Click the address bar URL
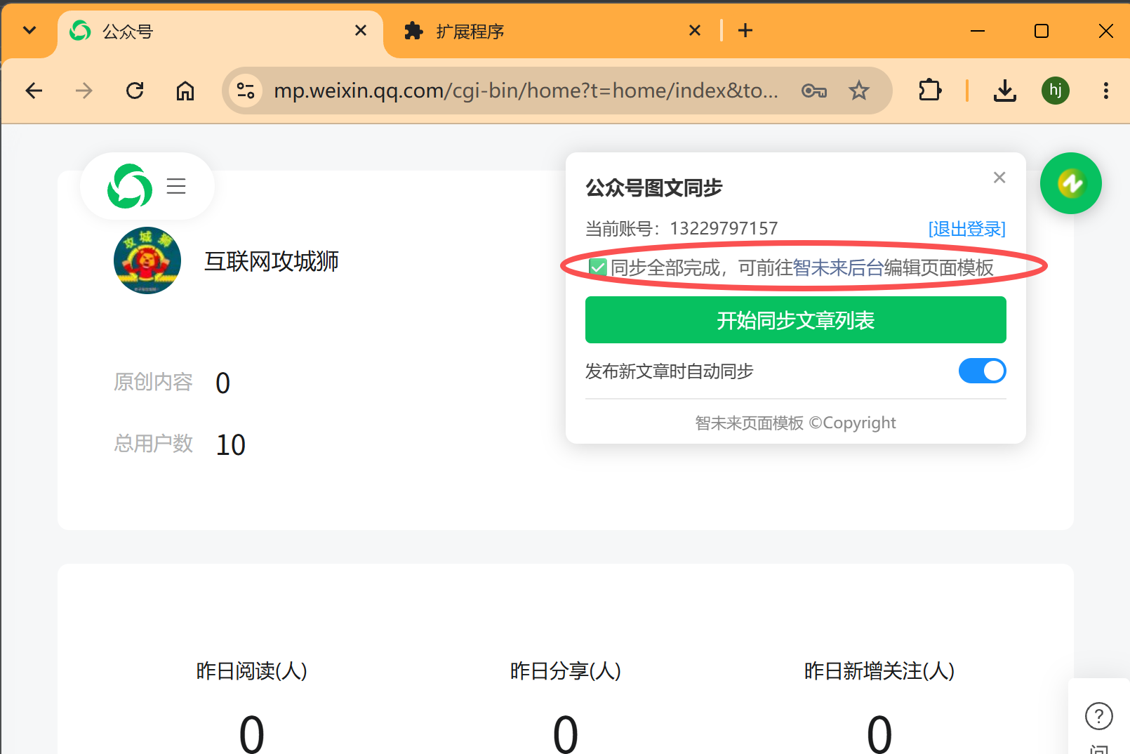This screenshot has height=754, width=1130. pyautogui.click(x=526, y=91)
